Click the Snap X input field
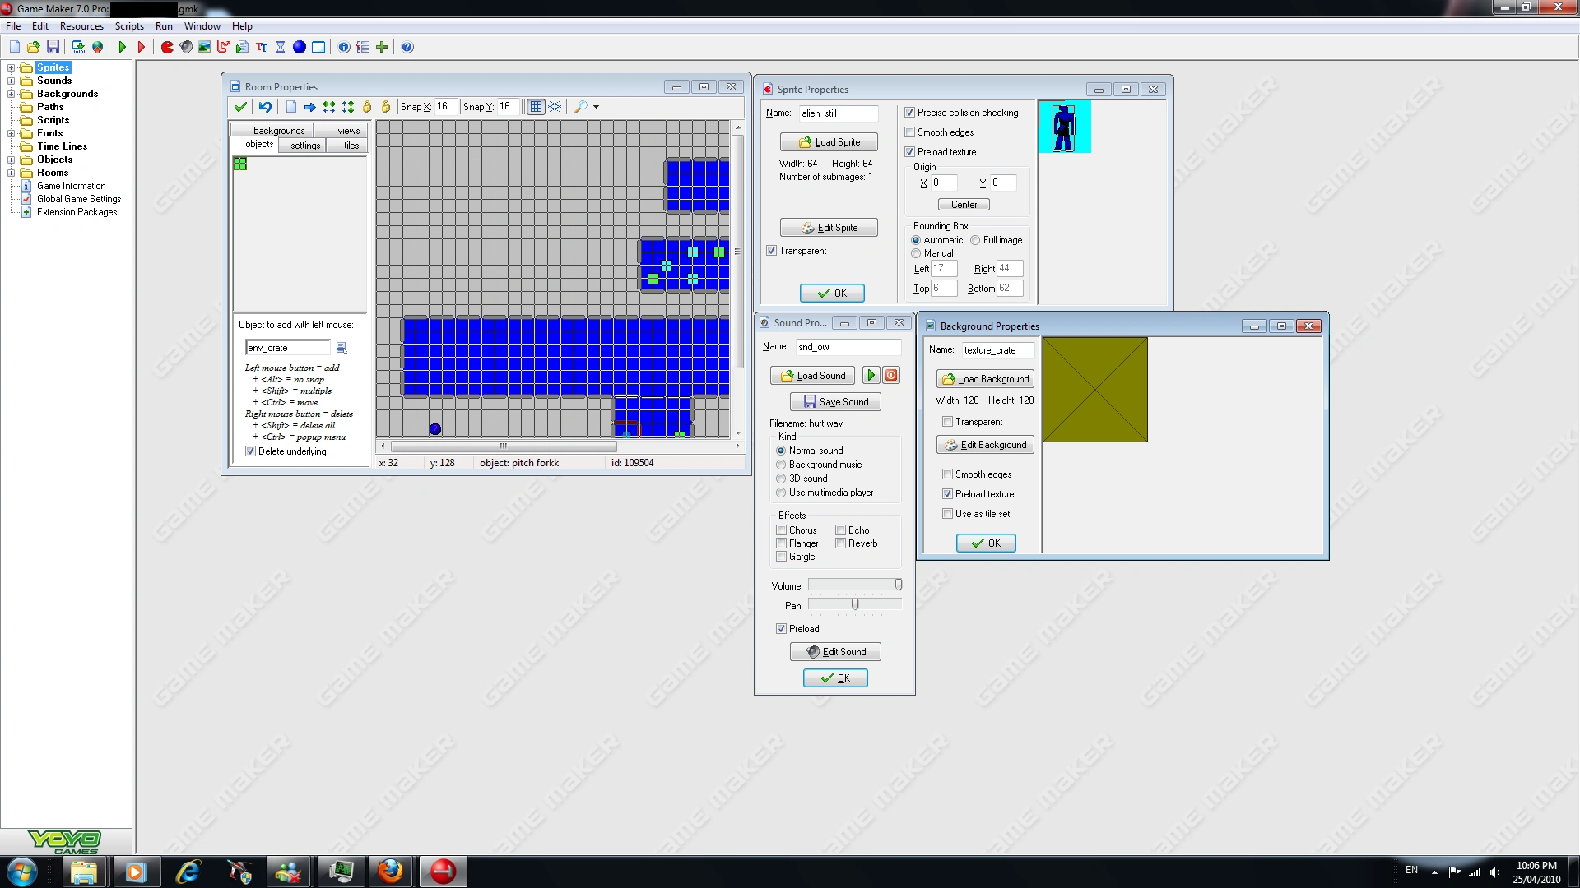This screenshot has height=888, width=1580. [445, 107]
